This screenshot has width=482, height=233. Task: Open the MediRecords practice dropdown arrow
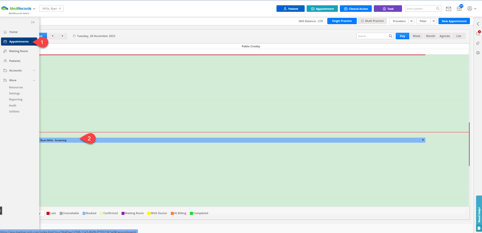(34, 9)
